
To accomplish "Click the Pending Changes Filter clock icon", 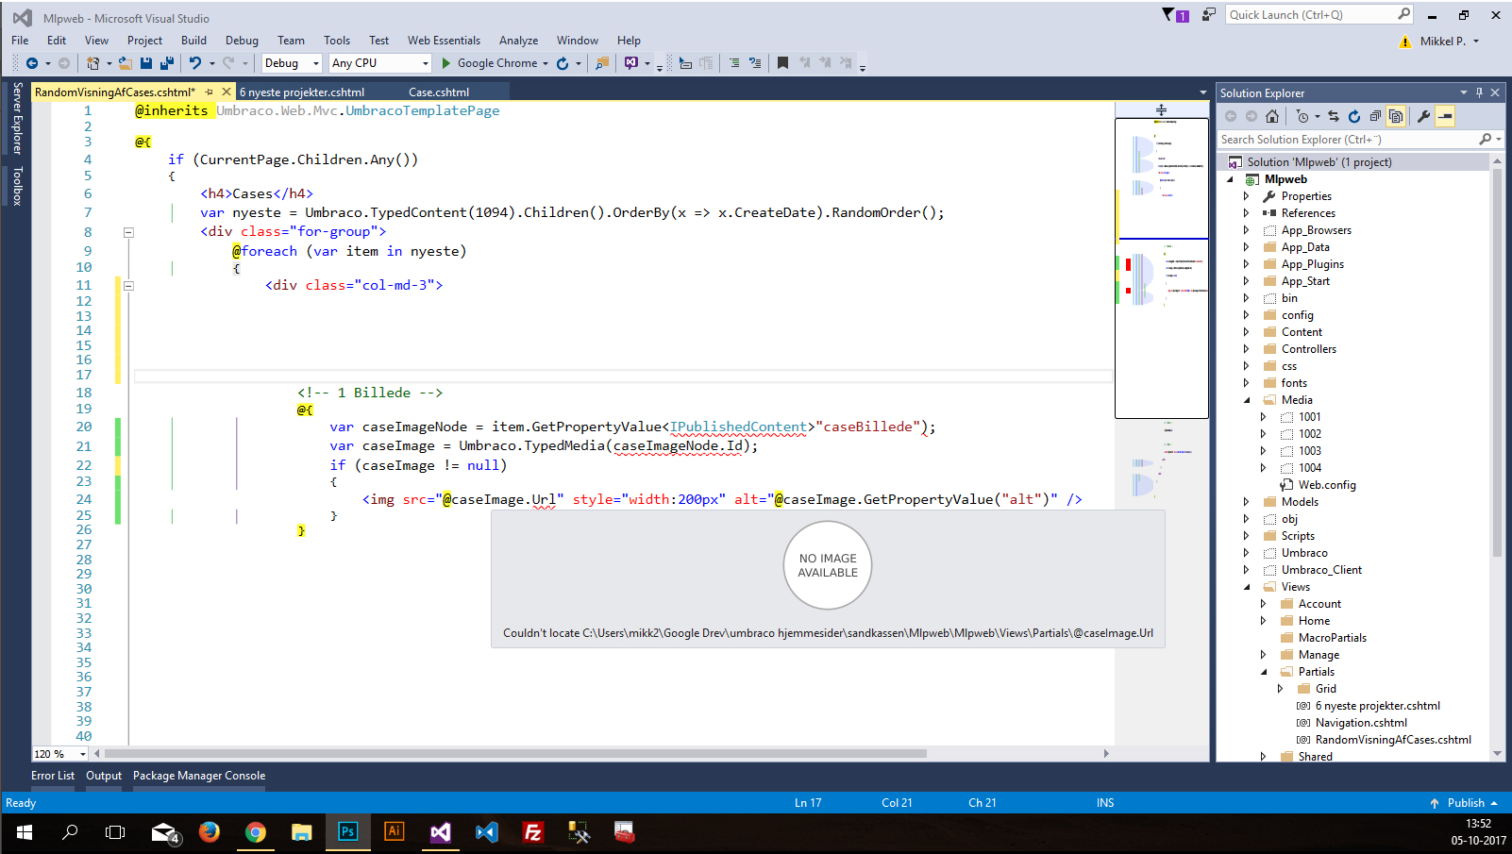I will click(x=1302, y=116).
